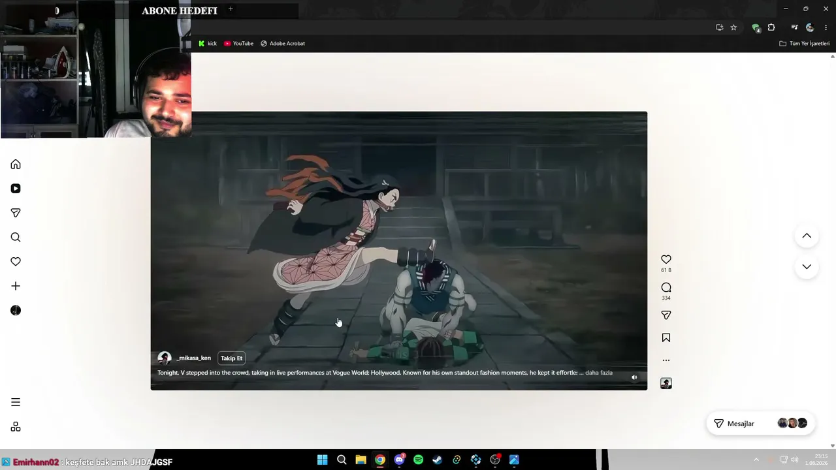Open the Photos app on the taskbar

(514, 460)
